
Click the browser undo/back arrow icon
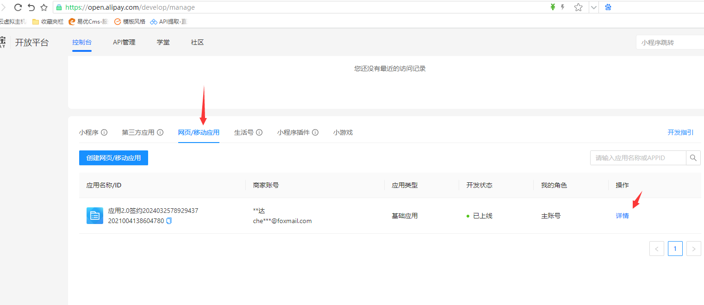coord(31,7)
